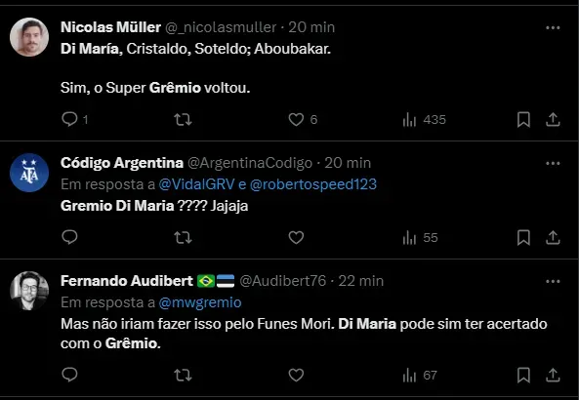Open more options on Fernando Audibert's tweet
Screen dimensions: 579x400
(553, 282)
